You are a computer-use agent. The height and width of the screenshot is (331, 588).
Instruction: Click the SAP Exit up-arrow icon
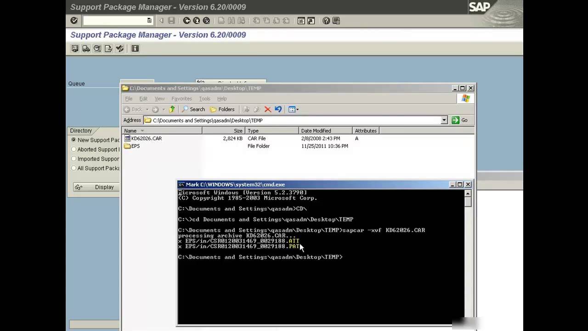click(x=197, y=21)
